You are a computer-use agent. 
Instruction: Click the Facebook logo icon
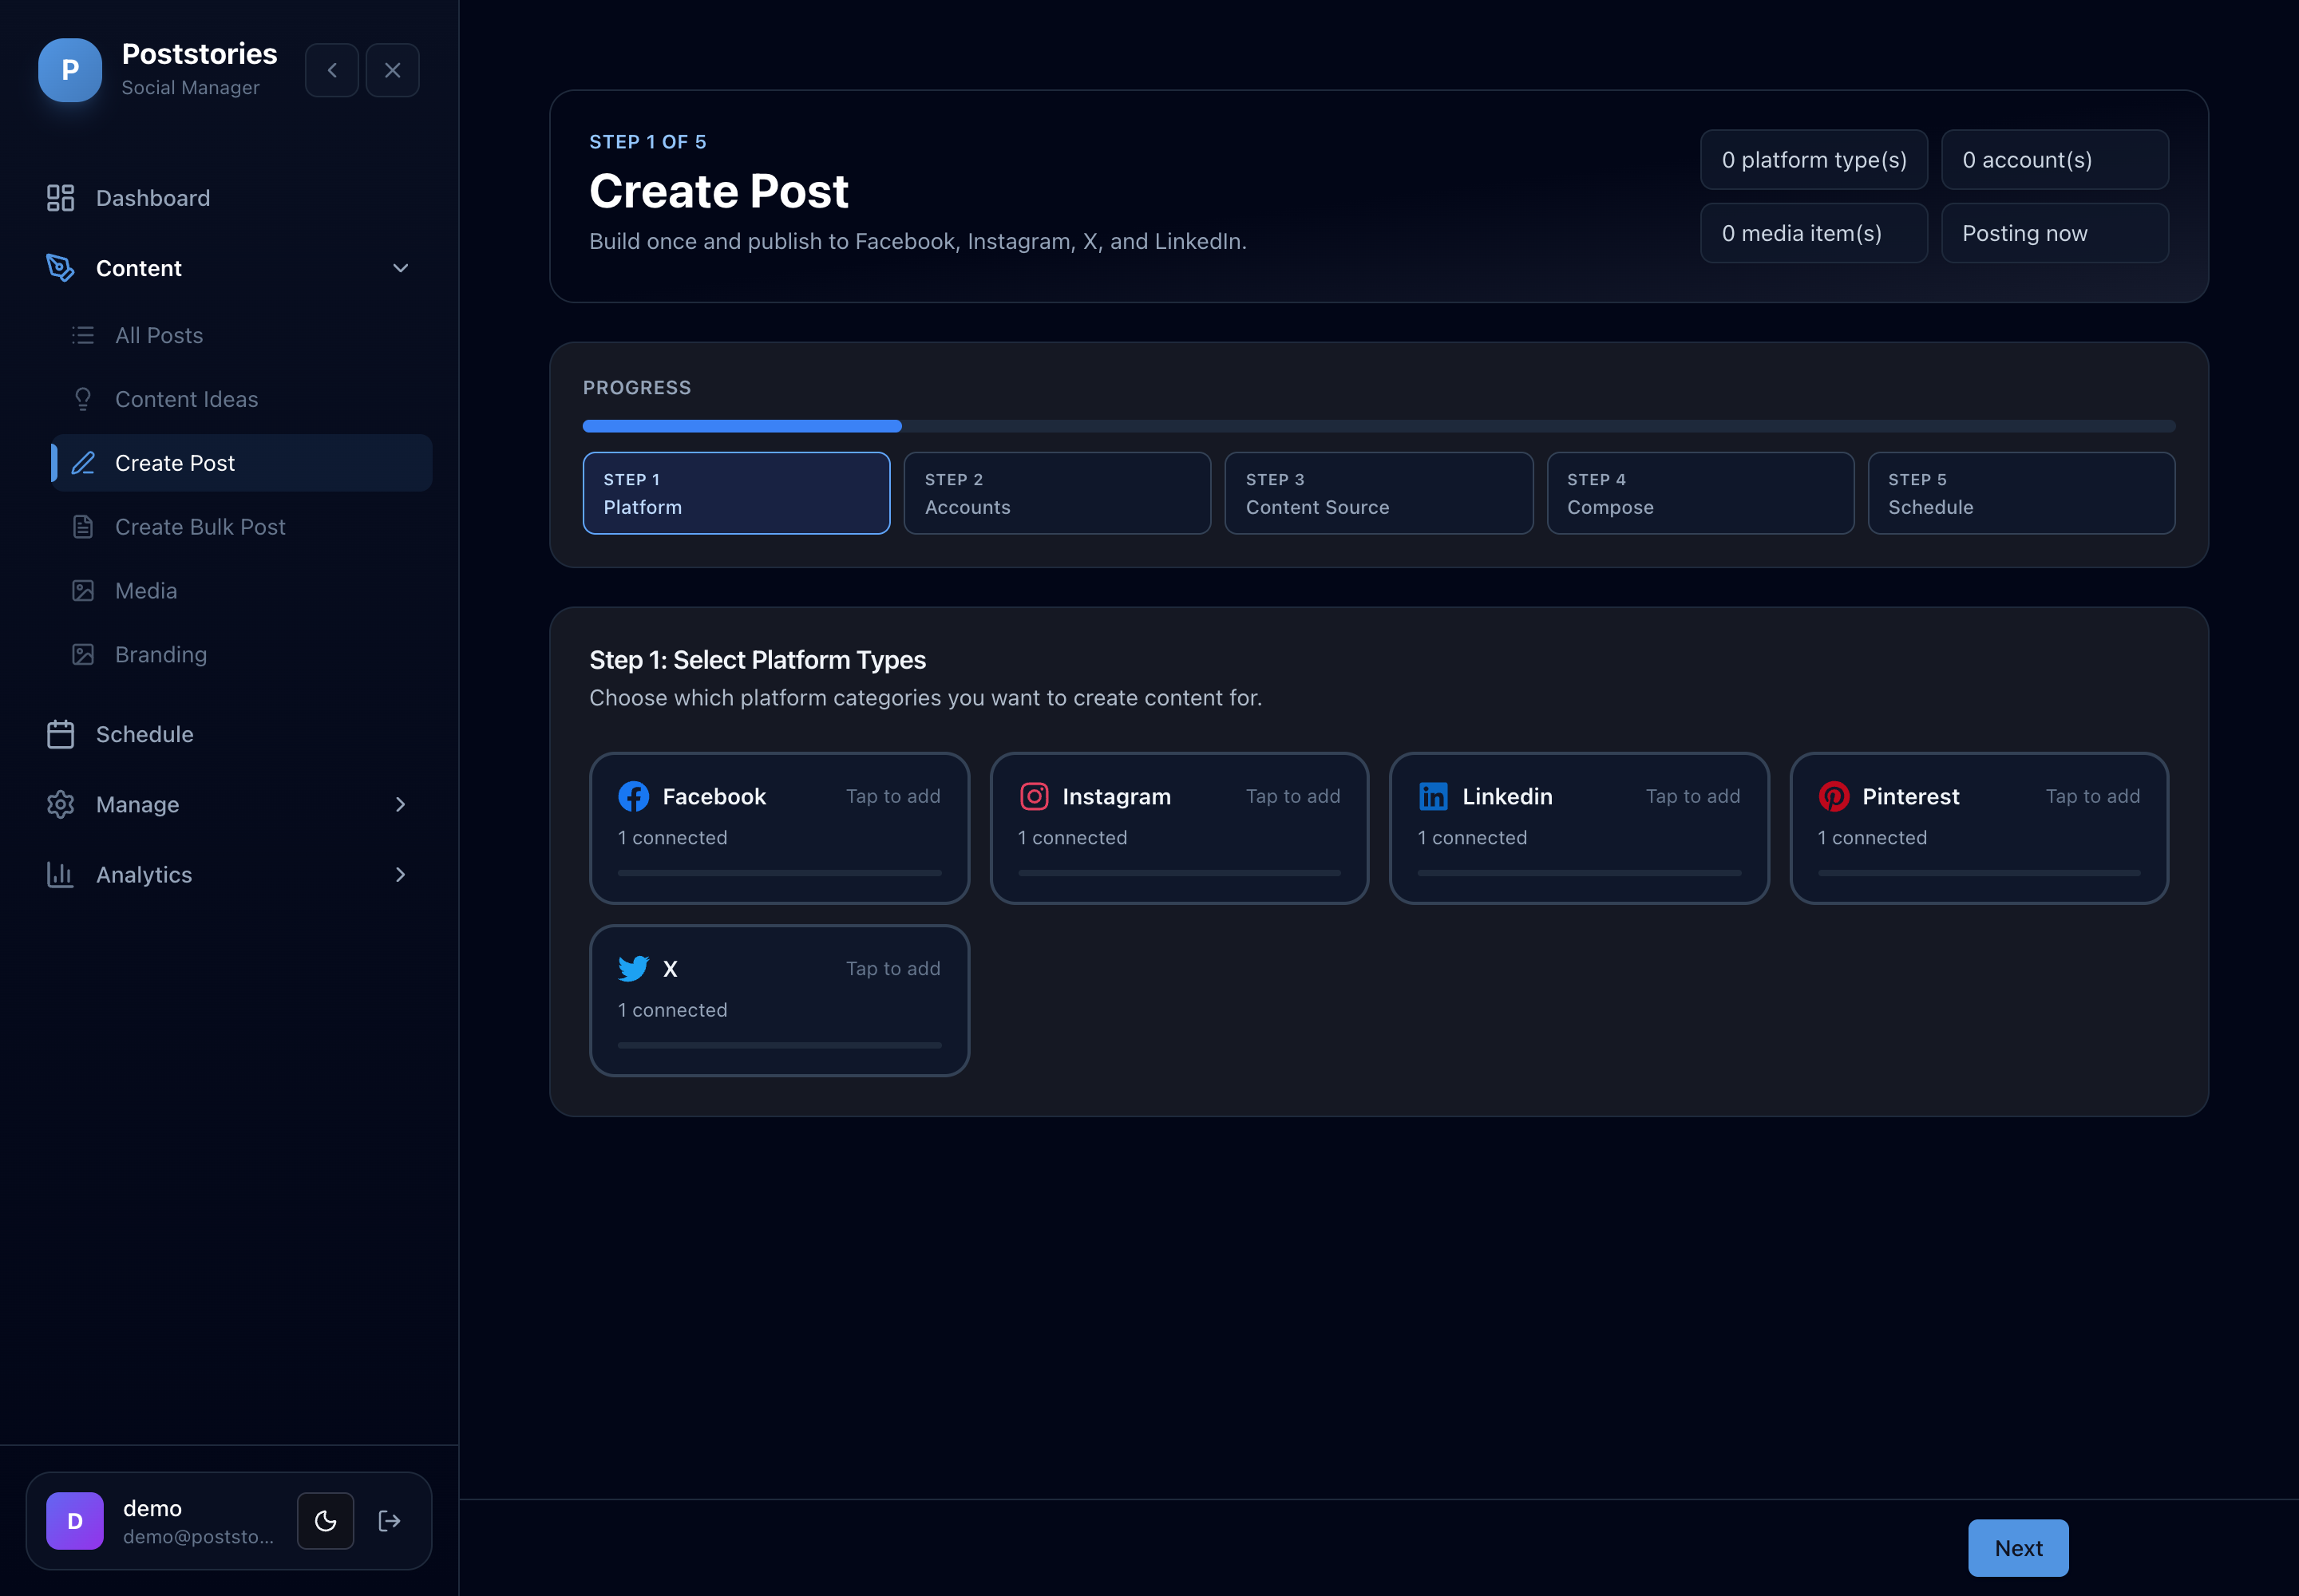point(633,796)
